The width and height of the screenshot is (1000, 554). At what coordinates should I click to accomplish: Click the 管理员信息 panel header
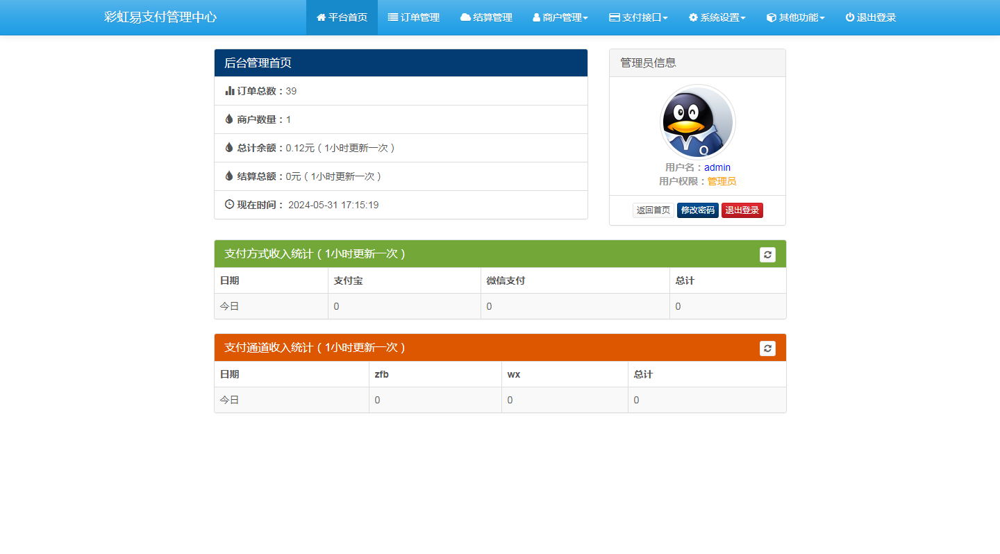(697, 63)
